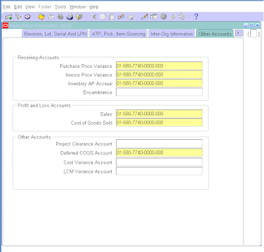
Task: Click the empty Cost Variance Account field
Action: point(159,162)
